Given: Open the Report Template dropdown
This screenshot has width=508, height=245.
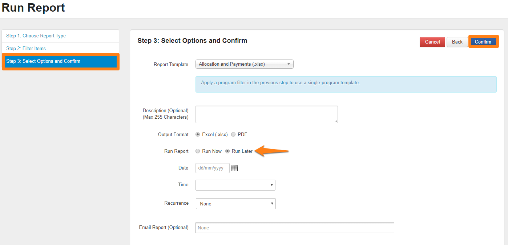Looking at the screenshot, I should [x=244, y=64].
